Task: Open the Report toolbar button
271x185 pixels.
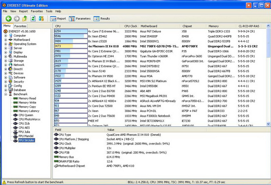Action: [x=58, y=19]
